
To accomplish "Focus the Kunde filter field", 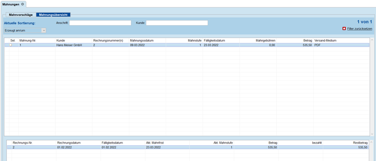I will (177, 23).
